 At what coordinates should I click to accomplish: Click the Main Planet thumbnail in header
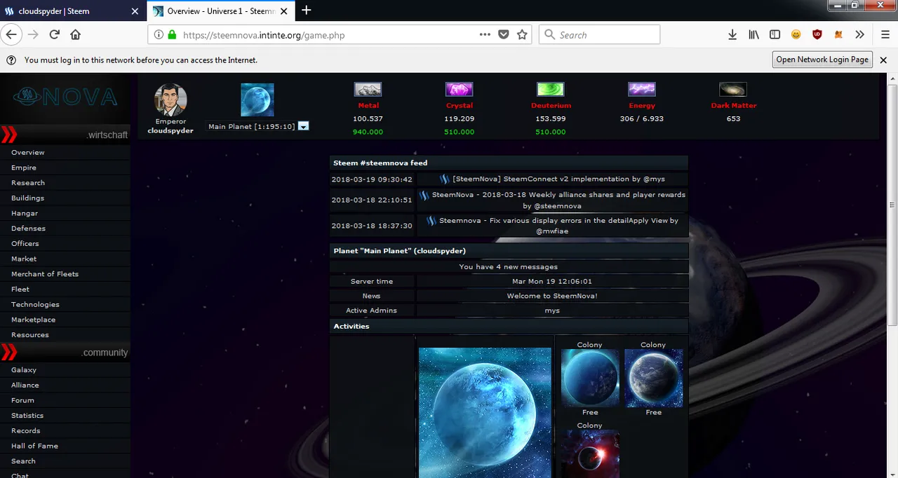(x=257, y=100)
